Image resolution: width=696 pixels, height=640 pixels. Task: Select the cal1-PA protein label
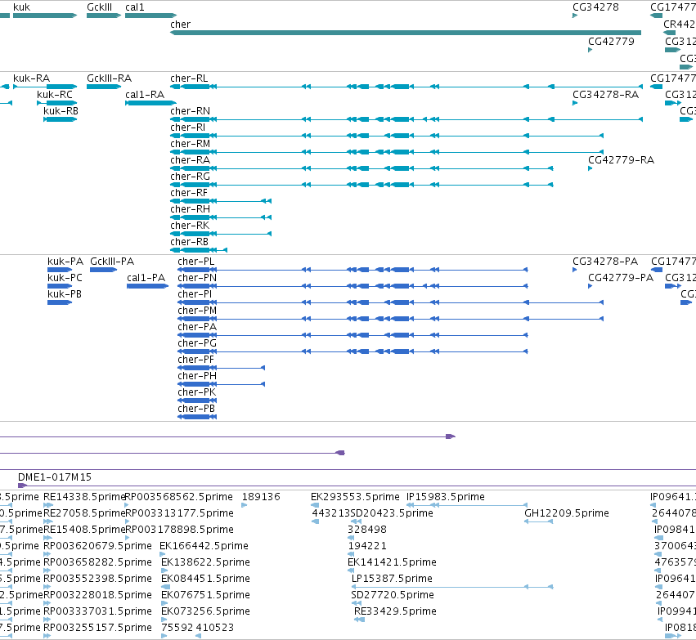[x=146, y=278]
